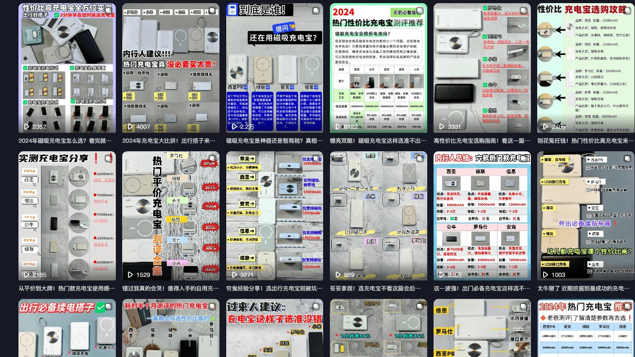The image size is (635, 357).
Task: Click the play icon on the 2352-view video
Action: 27,127
